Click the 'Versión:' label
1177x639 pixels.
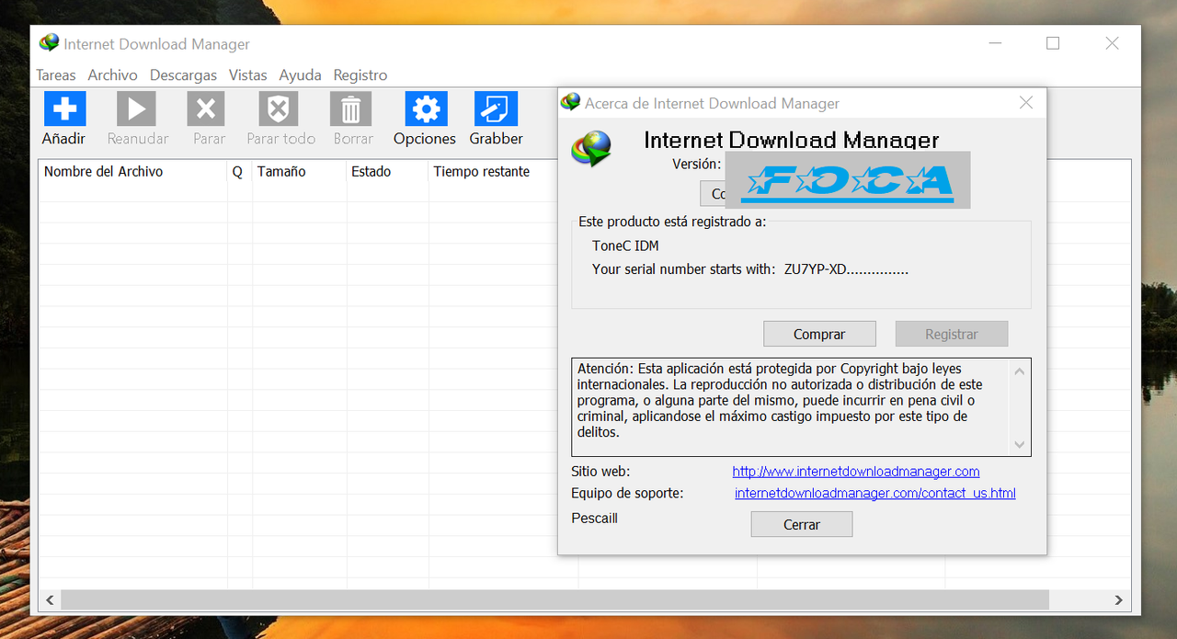697,164
